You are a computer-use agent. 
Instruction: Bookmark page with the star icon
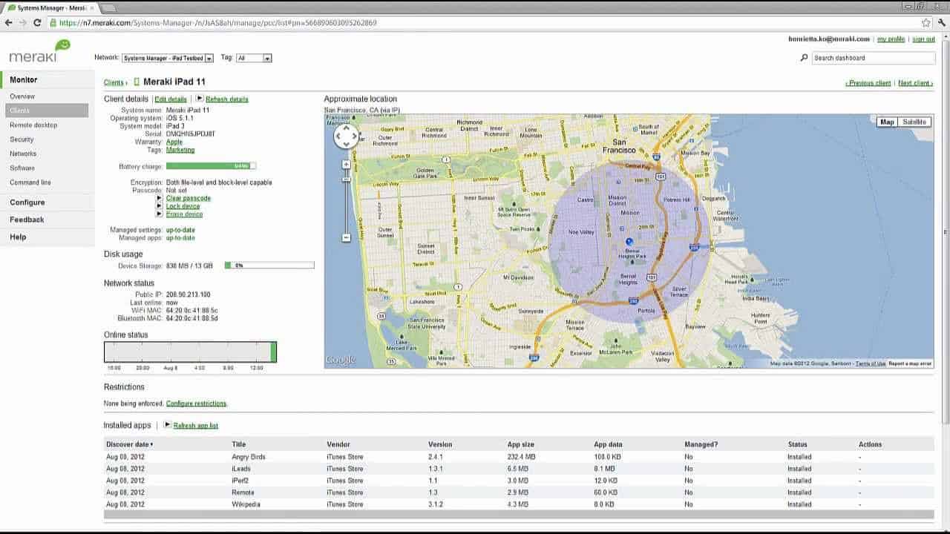point(926,23)
